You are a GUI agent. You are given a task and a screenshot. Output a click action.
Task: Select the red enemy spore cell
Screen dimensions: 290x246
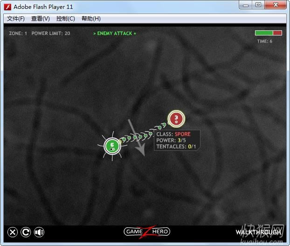tap(176, 119)
